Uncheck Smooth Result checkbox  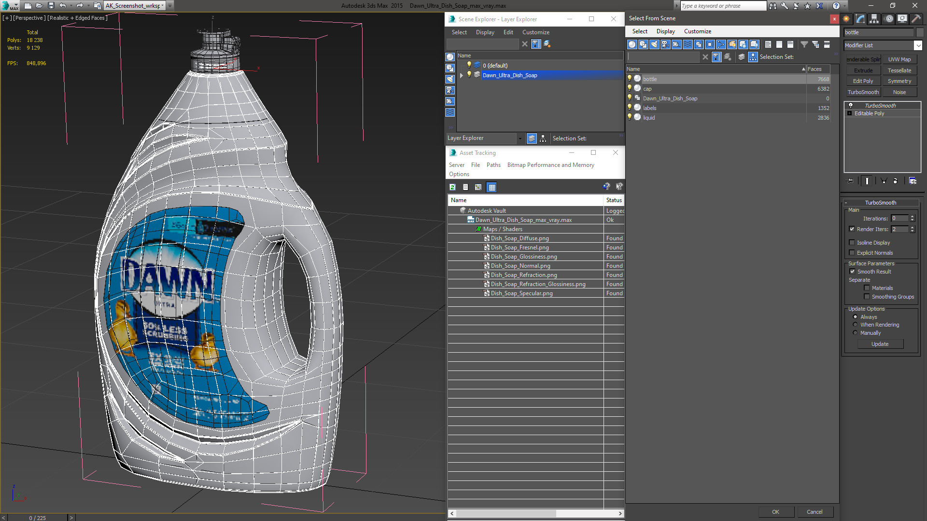pos(853,272)
